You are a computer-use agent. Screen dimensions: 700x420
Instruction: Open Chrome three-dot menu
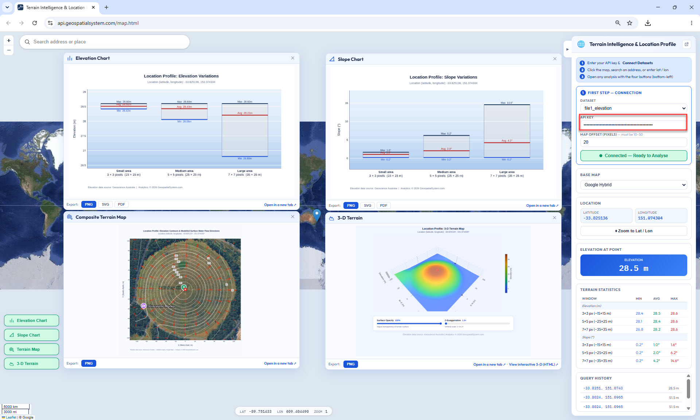point(692,23)
